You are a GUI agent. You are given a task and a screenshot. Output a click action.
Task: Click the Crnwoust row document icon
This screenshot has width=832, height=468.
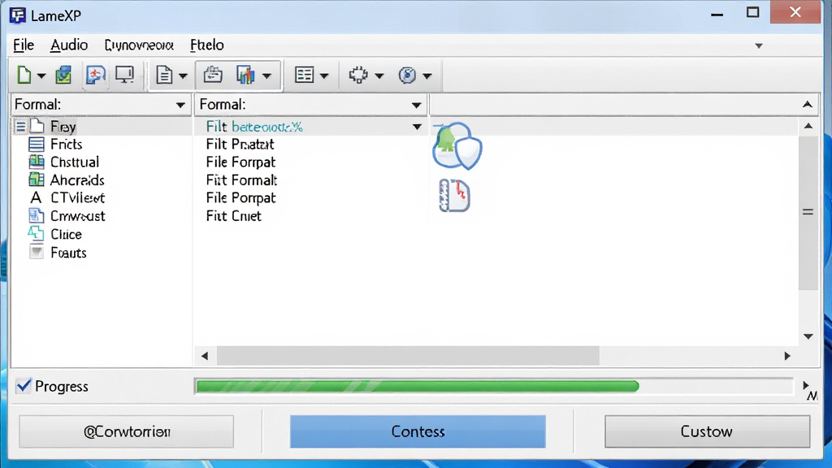pos(36,215)
